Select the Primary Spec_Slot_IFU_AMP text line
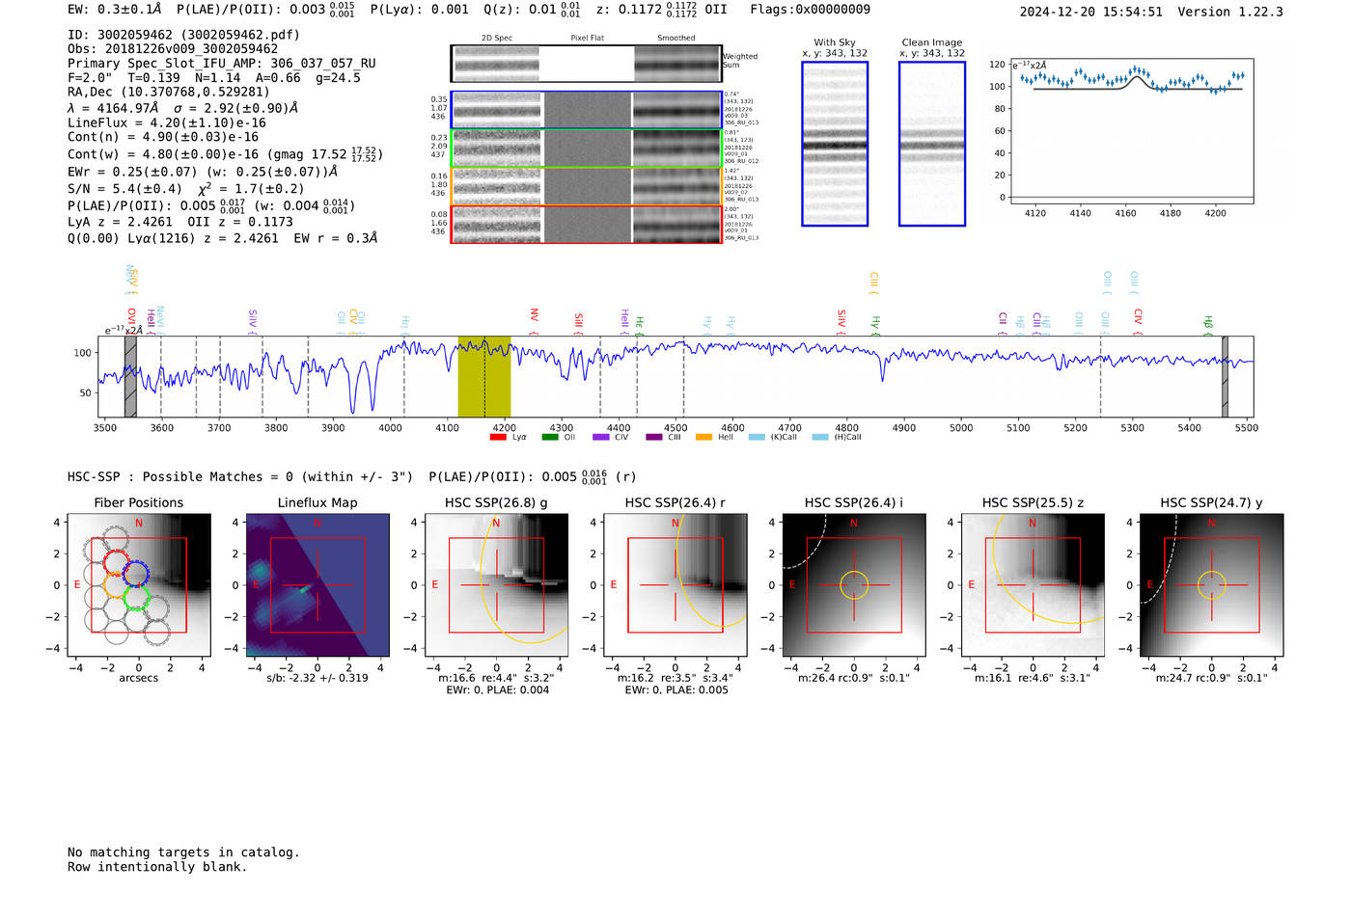1351x919 pixels. pyautogui.click(x=222, y=64)
